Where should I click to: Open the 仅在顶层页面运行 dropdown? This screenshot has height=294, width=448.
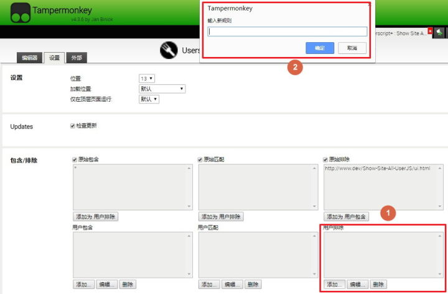[149, 99]
